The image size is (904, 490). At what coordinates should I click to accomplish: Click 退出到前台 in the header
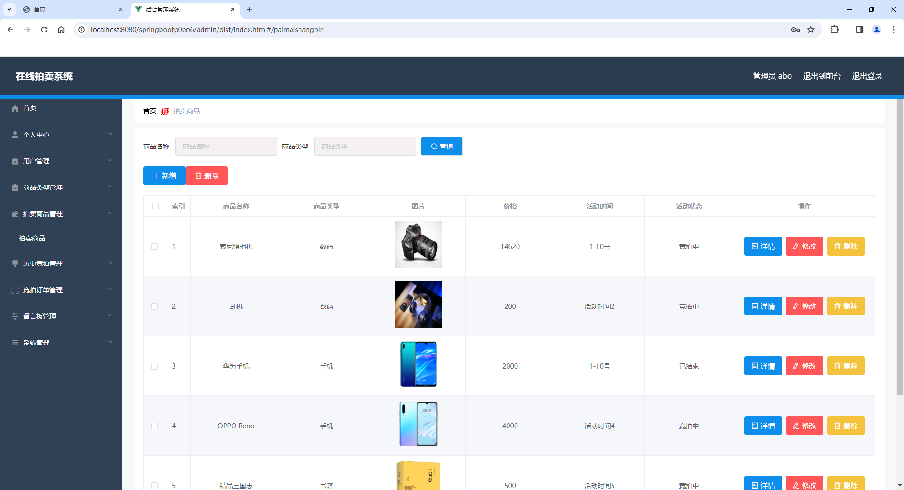(822, 76)
